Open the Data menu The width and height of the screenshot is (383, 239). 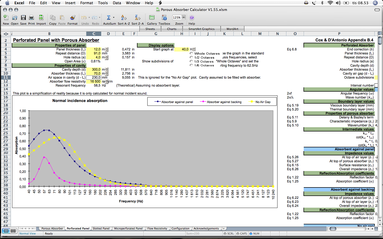click(x=117, y=3)
